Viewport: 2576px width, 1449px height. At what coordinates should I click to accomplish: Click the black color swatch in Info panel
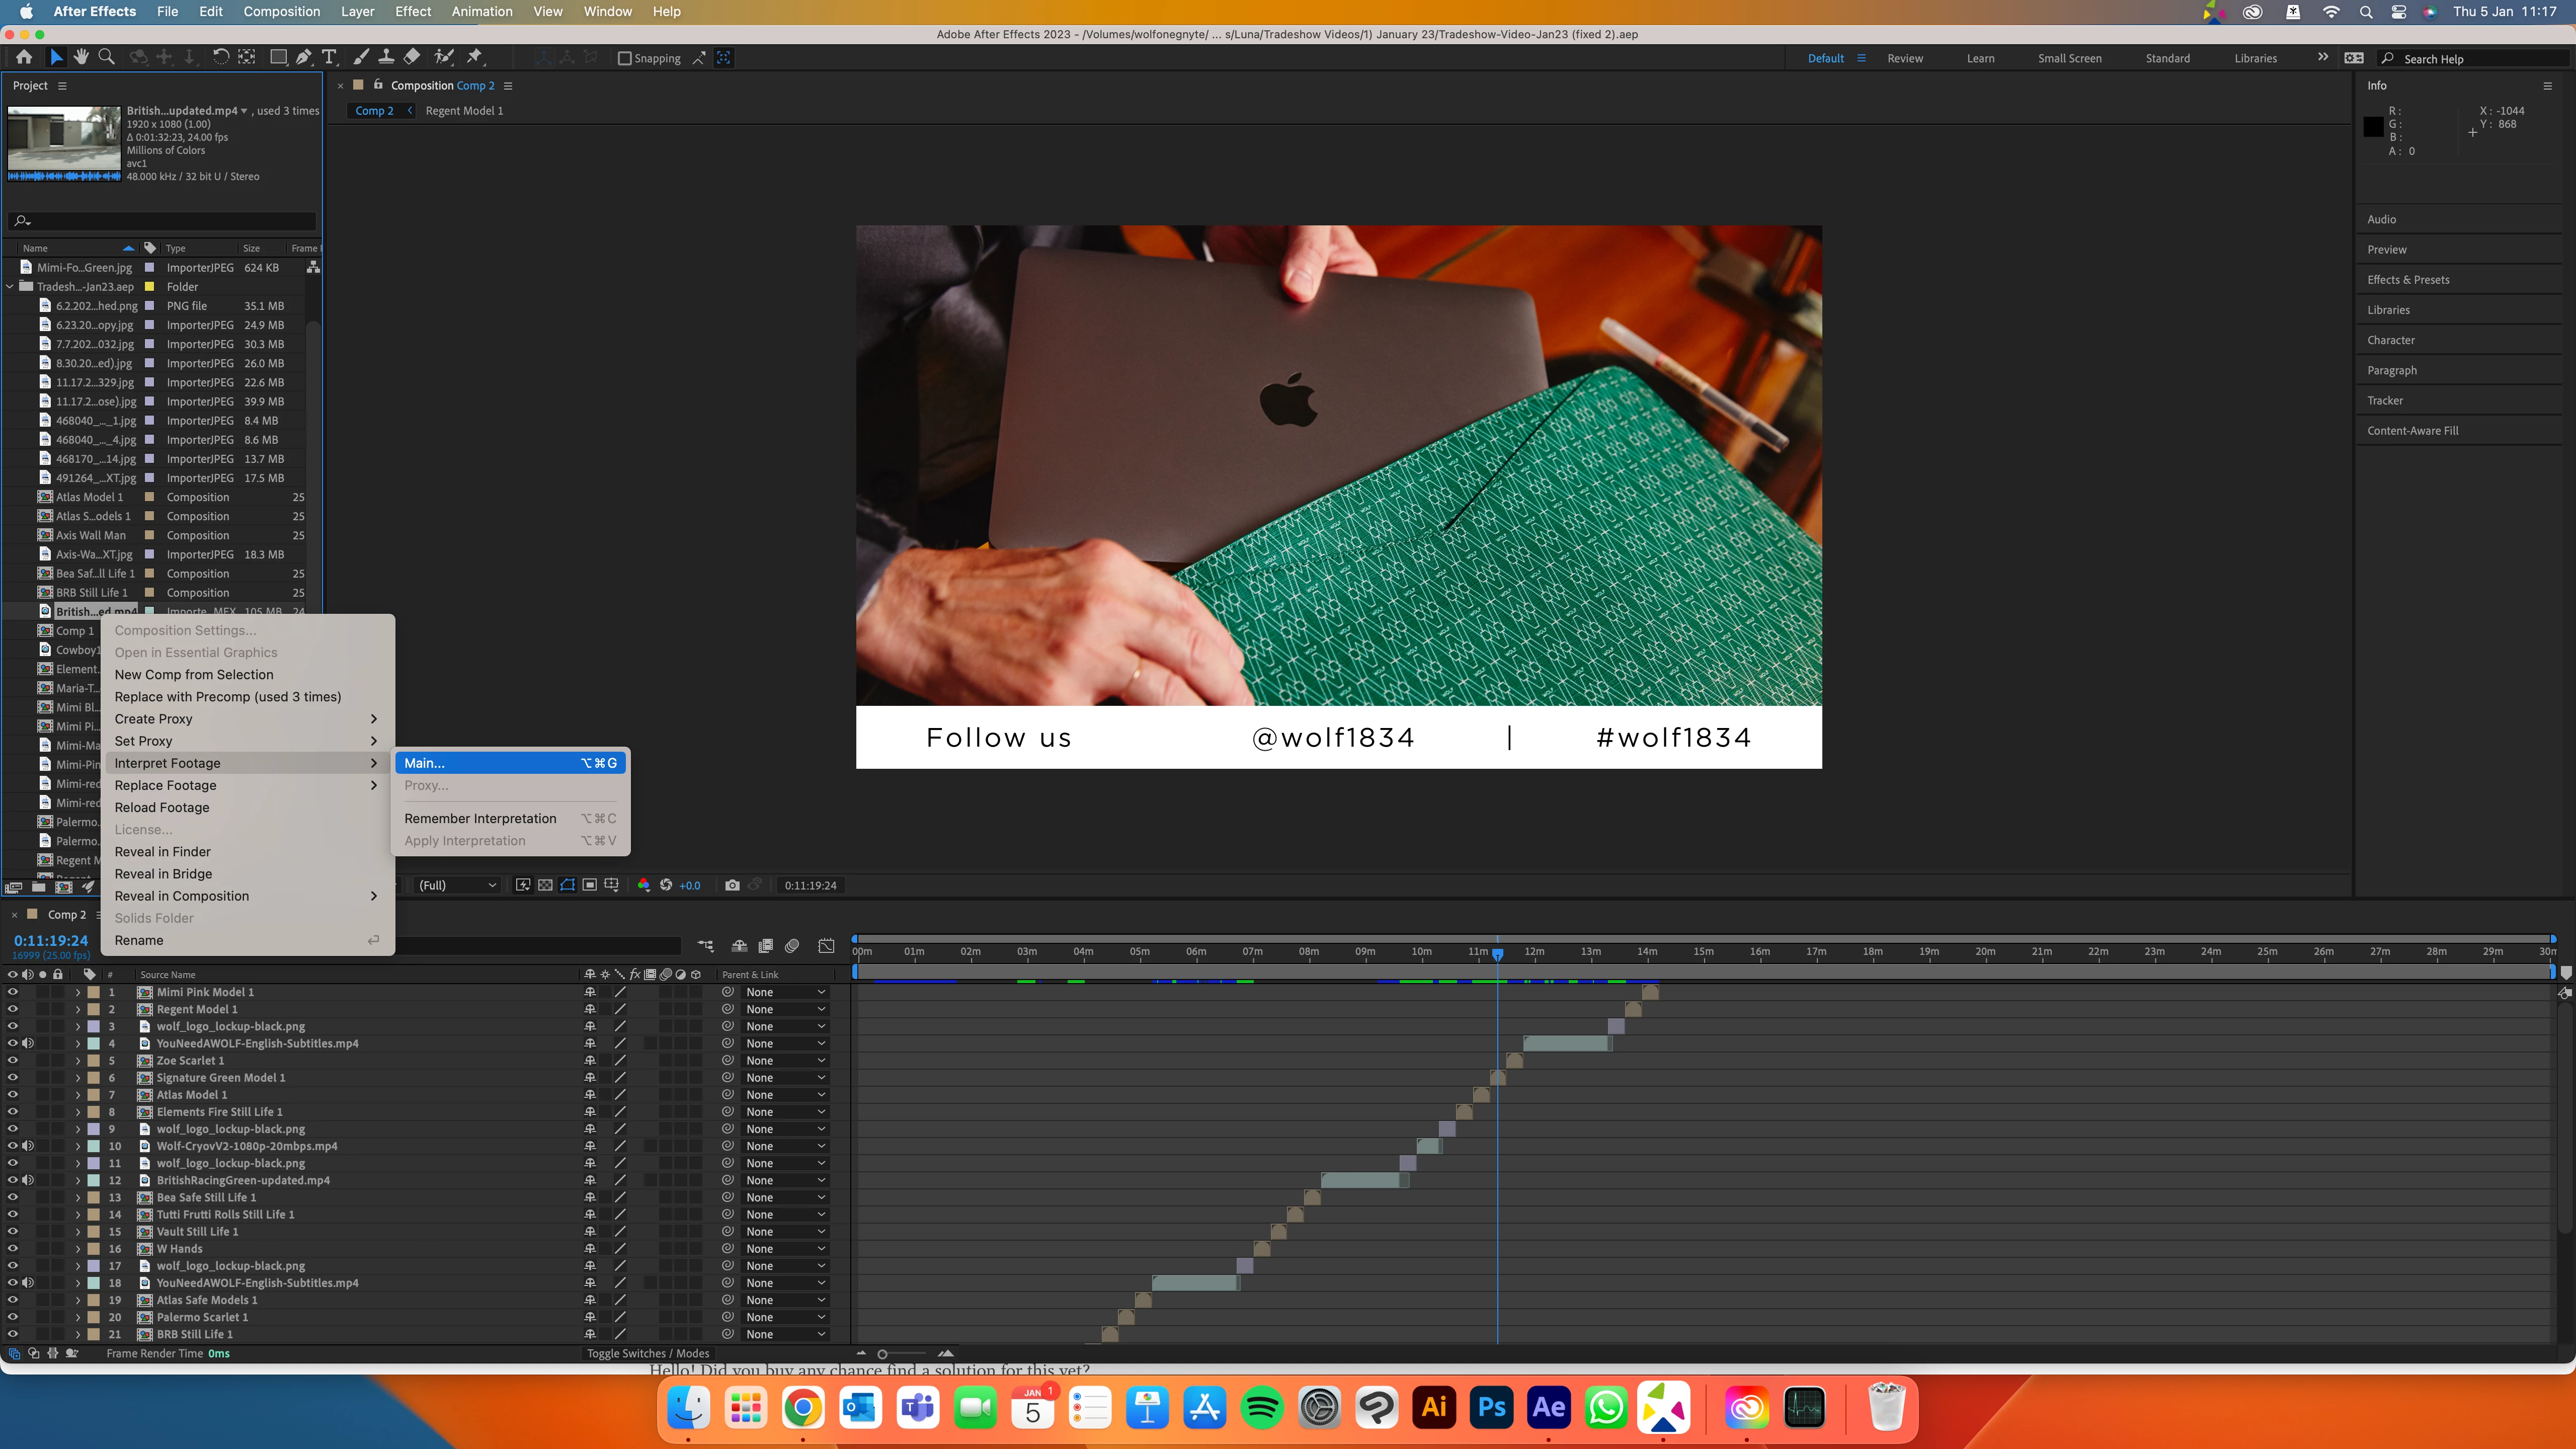pos(2373,127)
